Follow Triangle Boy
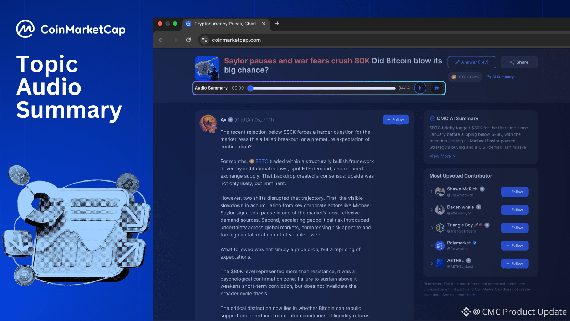This screenshot has height=321, width=570. tap(515, 228)
